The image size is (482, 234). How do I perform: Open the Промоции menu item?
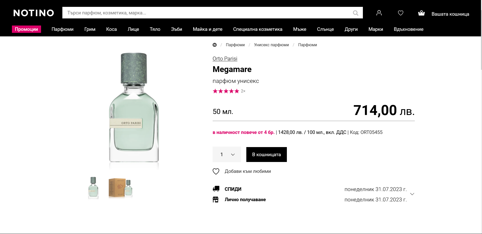(x=26, y=29)
